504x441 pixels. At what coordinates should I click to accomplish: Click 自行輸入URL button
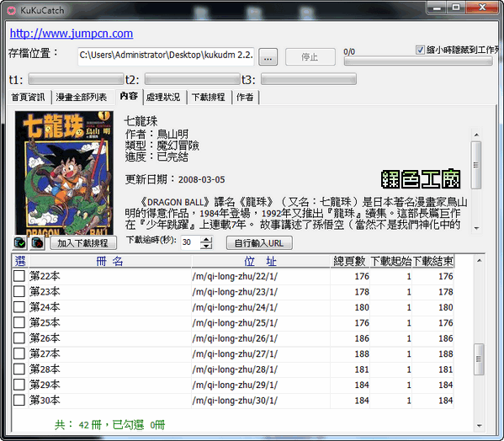[259, 243]
